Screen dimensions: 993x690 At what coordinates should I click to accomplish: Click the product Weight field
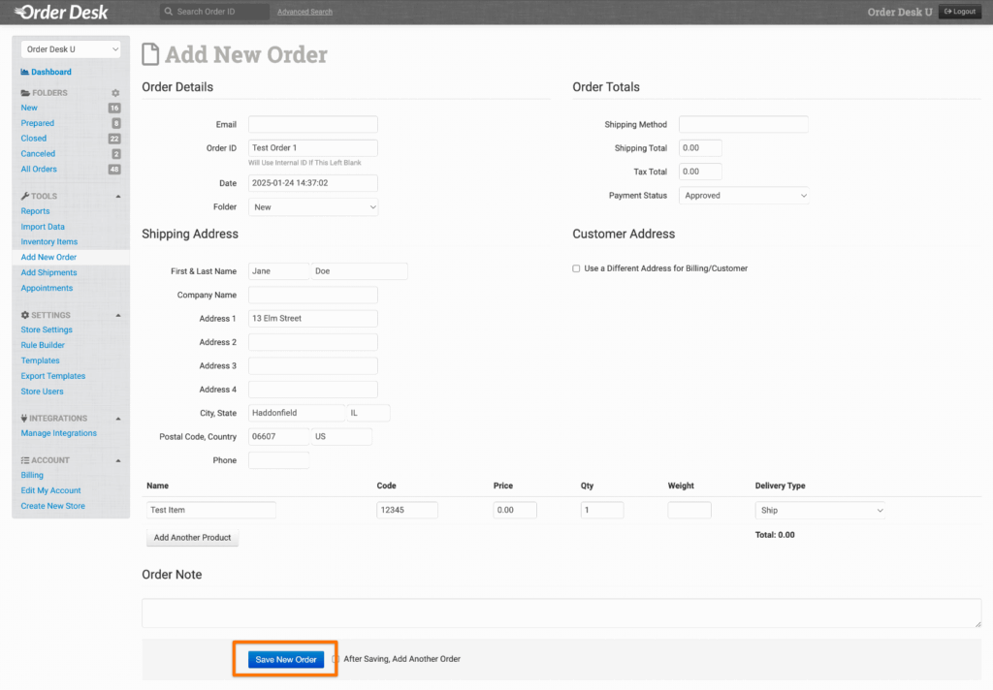689,510
